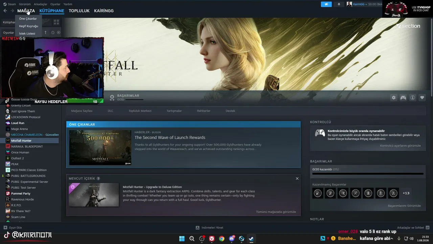
Task: Click the KairinGG profile avatar picture
Action: tap(349, 4)
